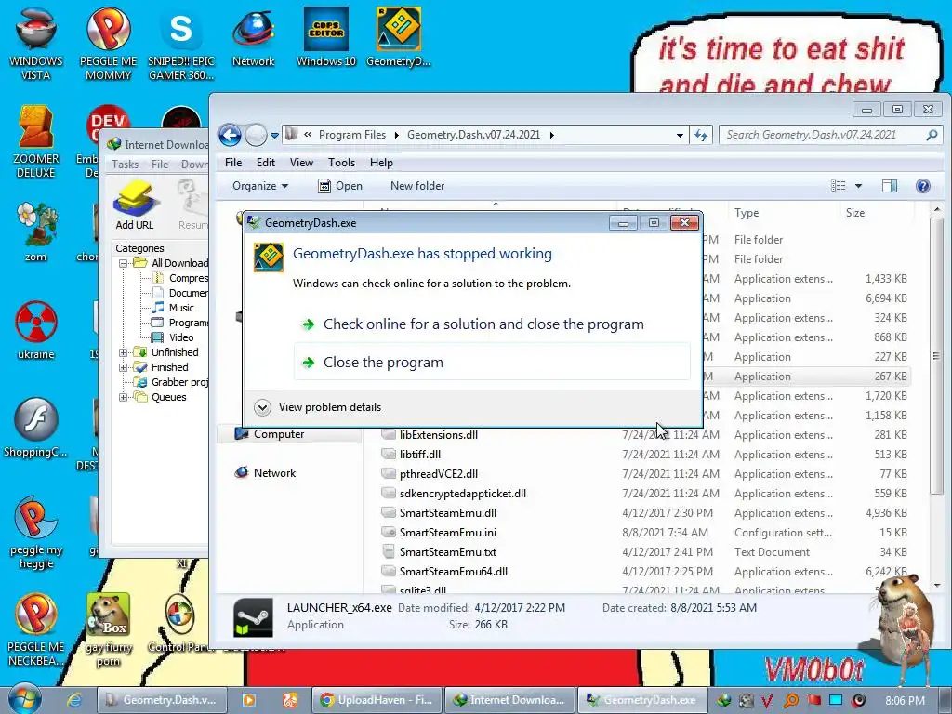Select the Music category in IDM

point(174,308)
